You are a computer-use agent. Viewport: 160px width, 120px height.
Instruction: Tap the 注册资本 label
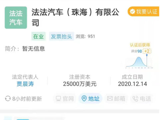pyautogui.click(x=80, y=77)
